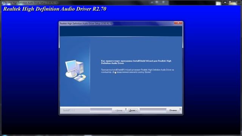Click the computer and CD illustration
Image resolution: width=242 pixels, height=136 pixels.
point(76,71)
